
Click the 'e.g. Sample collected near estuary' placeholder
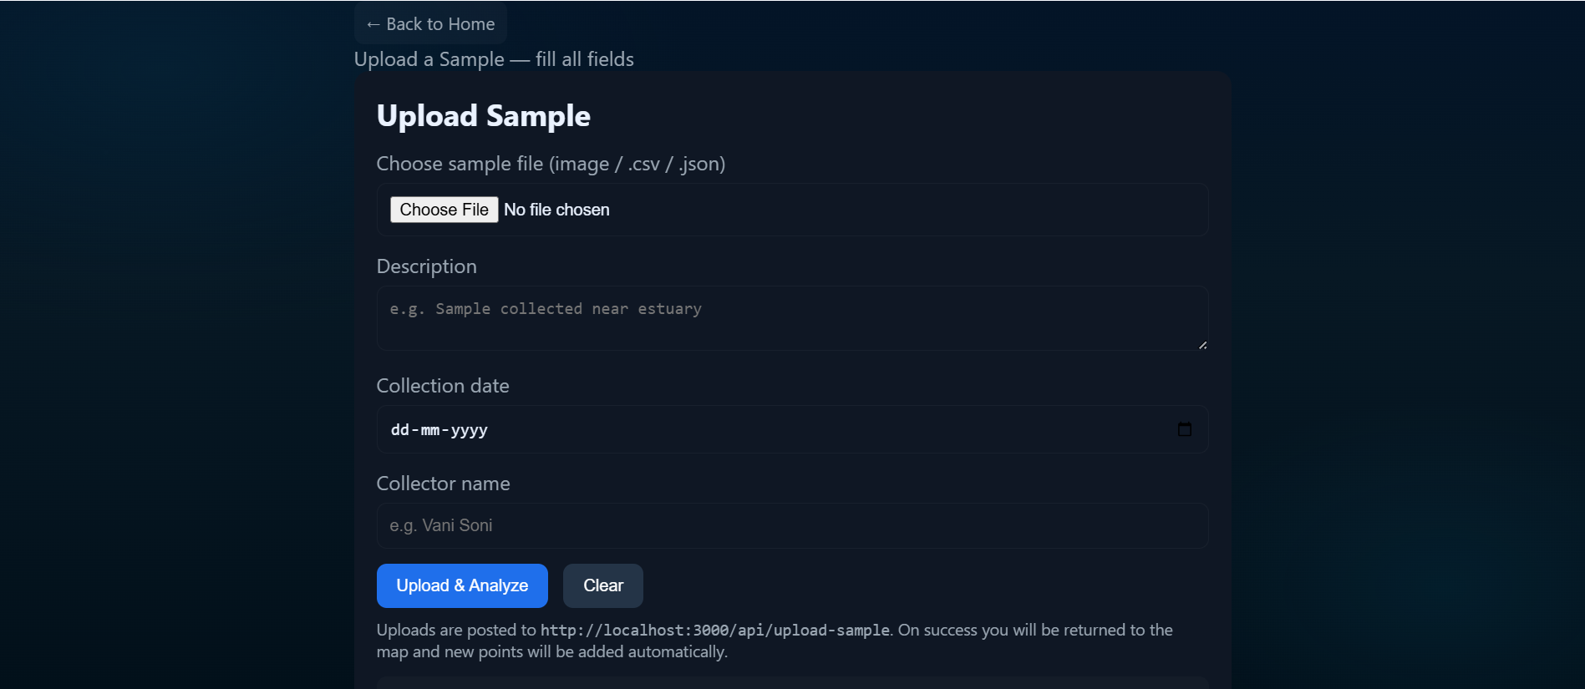click(544, 308)
